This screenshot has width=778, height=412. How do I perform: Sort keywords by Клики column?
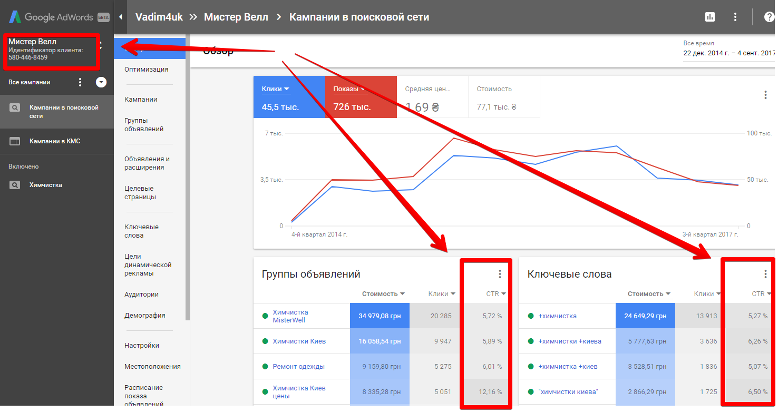coord(707,294)
